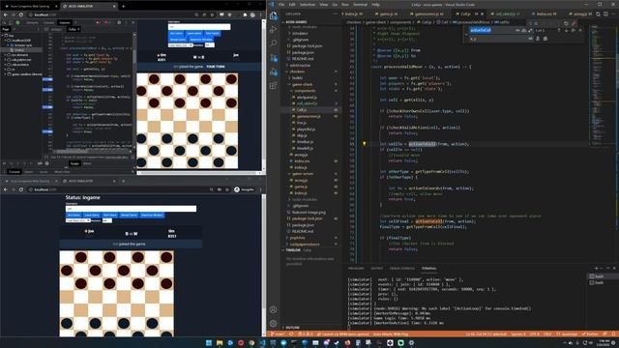Toggle Find in Selection in the find widget
The image size is (619, 348).
574,30
